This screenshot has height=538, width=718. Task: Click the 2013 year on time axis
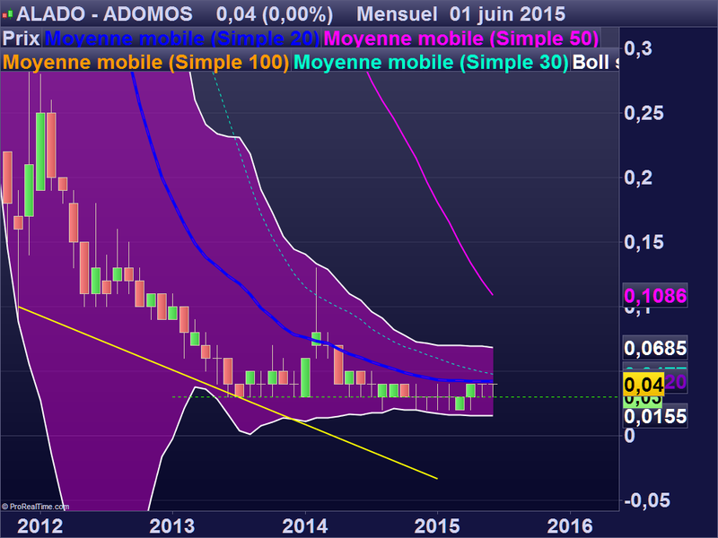pyautogui.click(x=172, y=526)
